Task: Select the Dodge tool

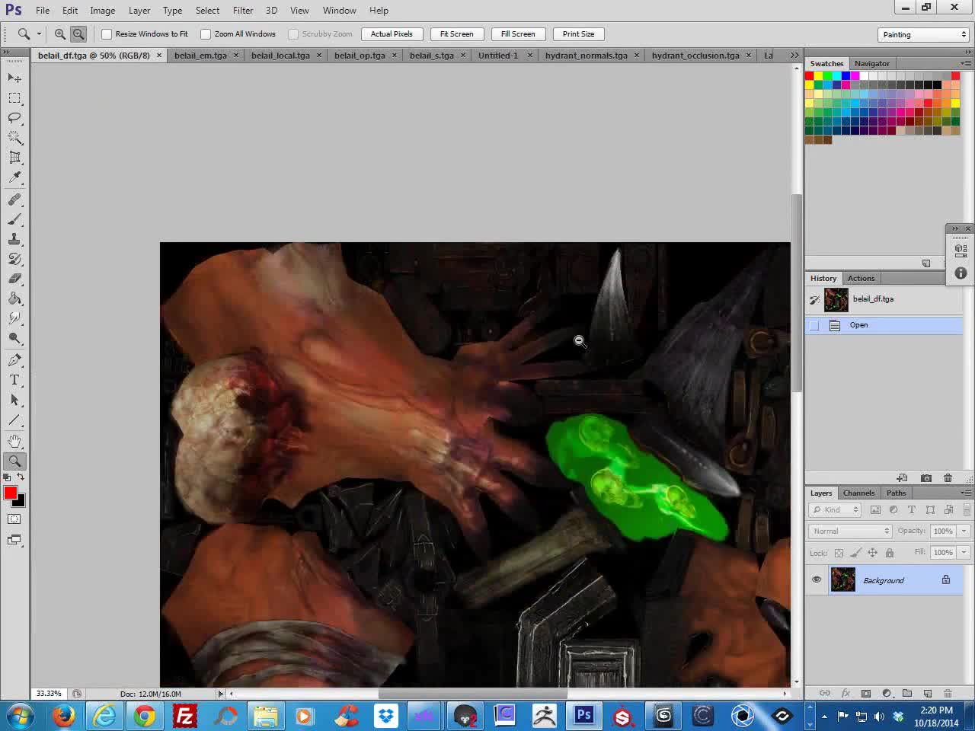Action: tap(14, 338)
